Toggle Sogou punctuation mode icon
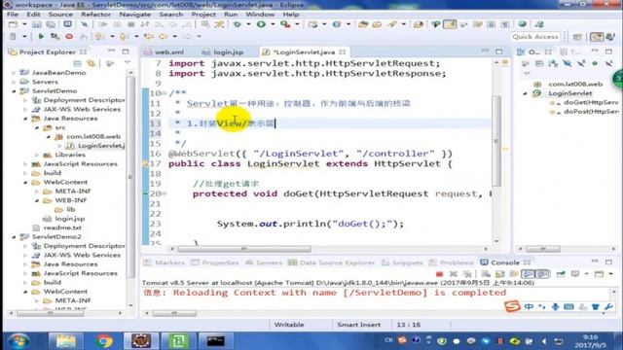The image size is (623, 350). 542,307
